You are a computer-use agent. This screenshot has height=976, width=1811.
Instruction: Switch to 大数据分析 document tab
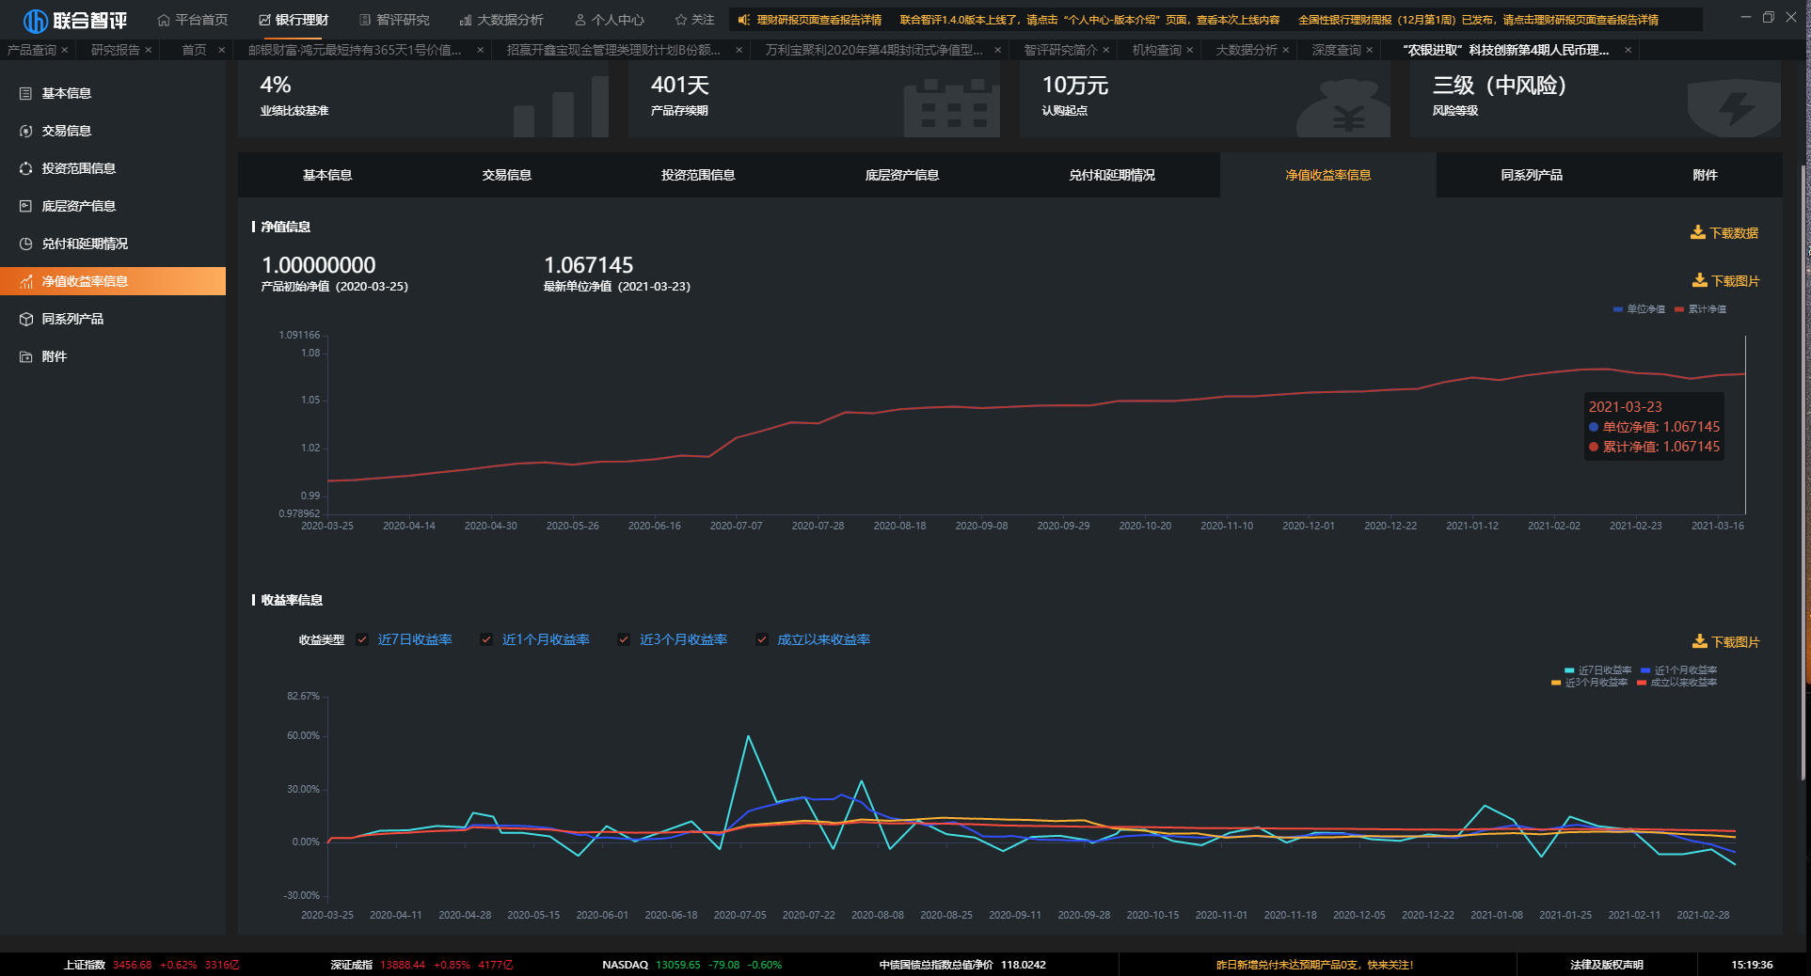1246,50
